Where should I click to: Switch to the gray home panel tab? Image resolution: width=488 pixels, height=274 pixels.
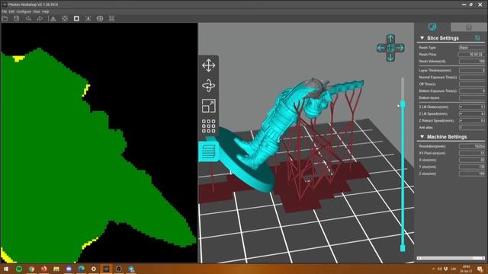pos(469,27)
